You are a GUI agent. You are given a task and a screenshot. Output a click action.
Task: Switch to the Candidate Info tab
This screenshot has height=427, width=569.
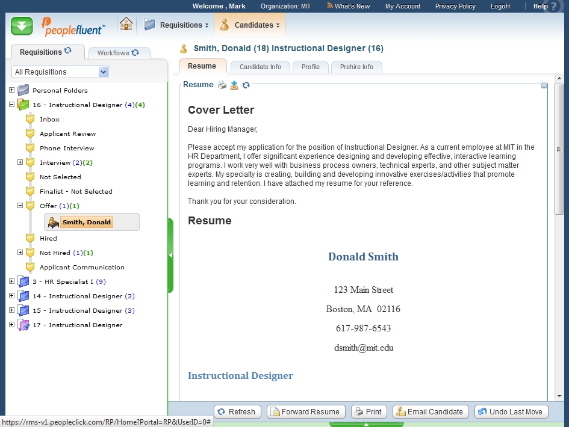260,67
